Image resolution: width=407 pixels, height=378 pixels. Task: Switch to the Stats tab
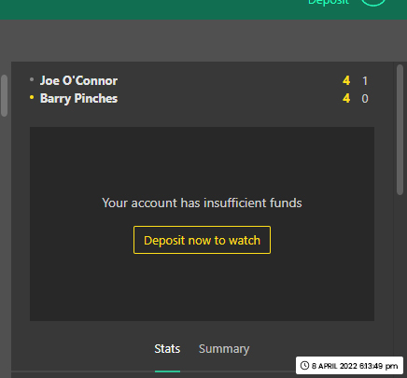pos(167,349)
